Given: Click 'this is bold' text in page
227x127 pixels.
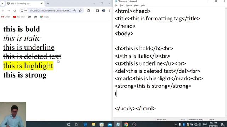Looking at the screenshot, I should (21, 29).
